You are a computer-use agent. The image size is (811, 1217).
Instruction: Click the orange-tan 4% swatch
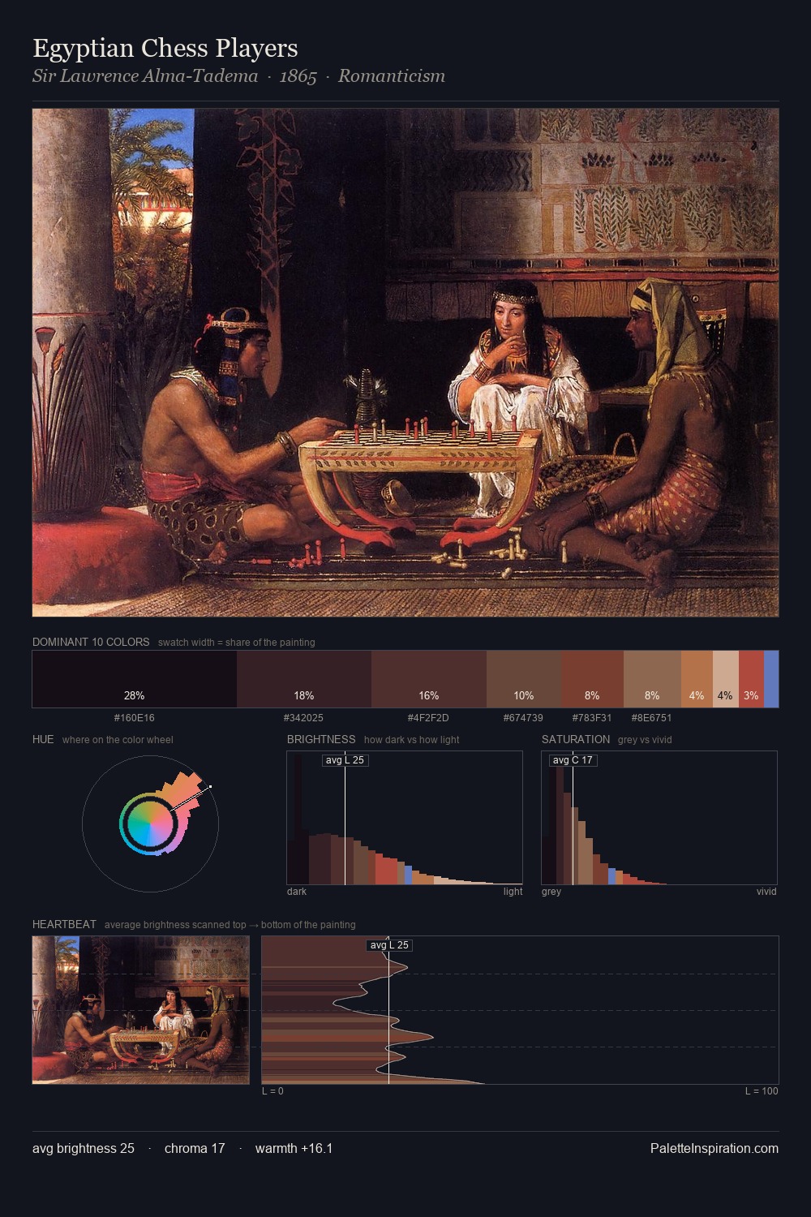697,679
